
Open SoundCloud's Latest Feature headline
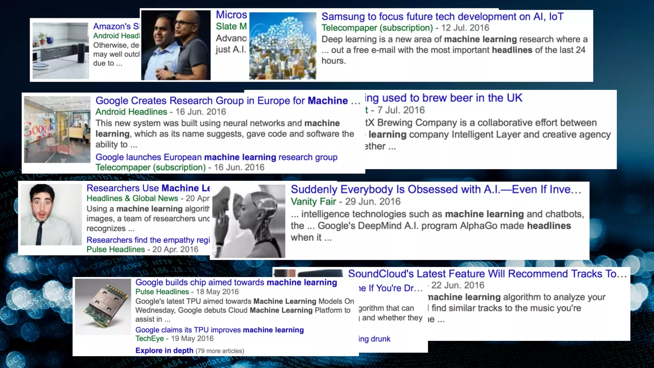(x=487, y=274)
